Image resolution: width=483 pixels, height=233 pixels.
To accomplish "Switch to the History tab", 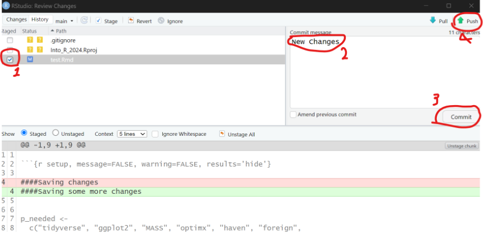I will click(39, 20).
